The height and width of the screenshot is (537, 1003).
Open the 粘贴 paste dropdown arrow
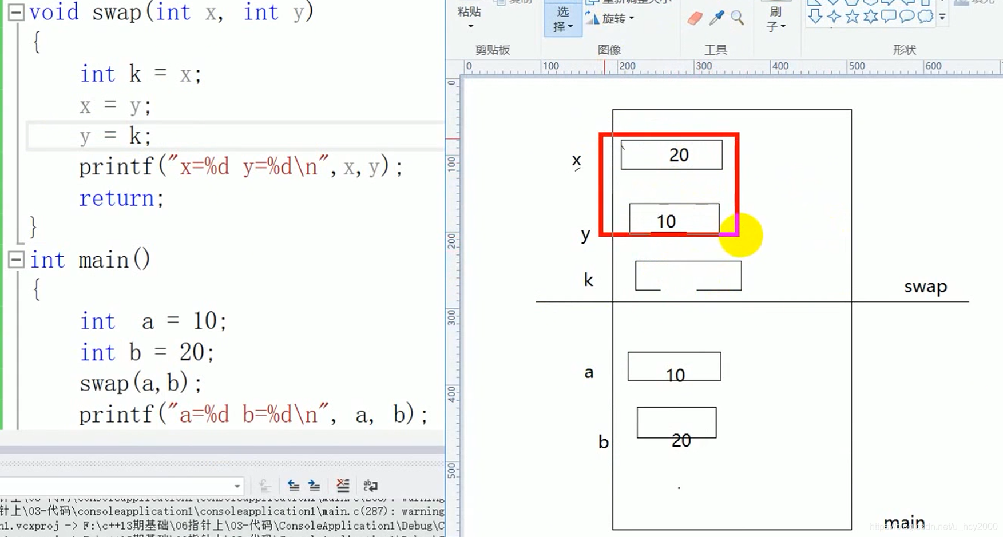pyautogui.click(x=470, y=26)
